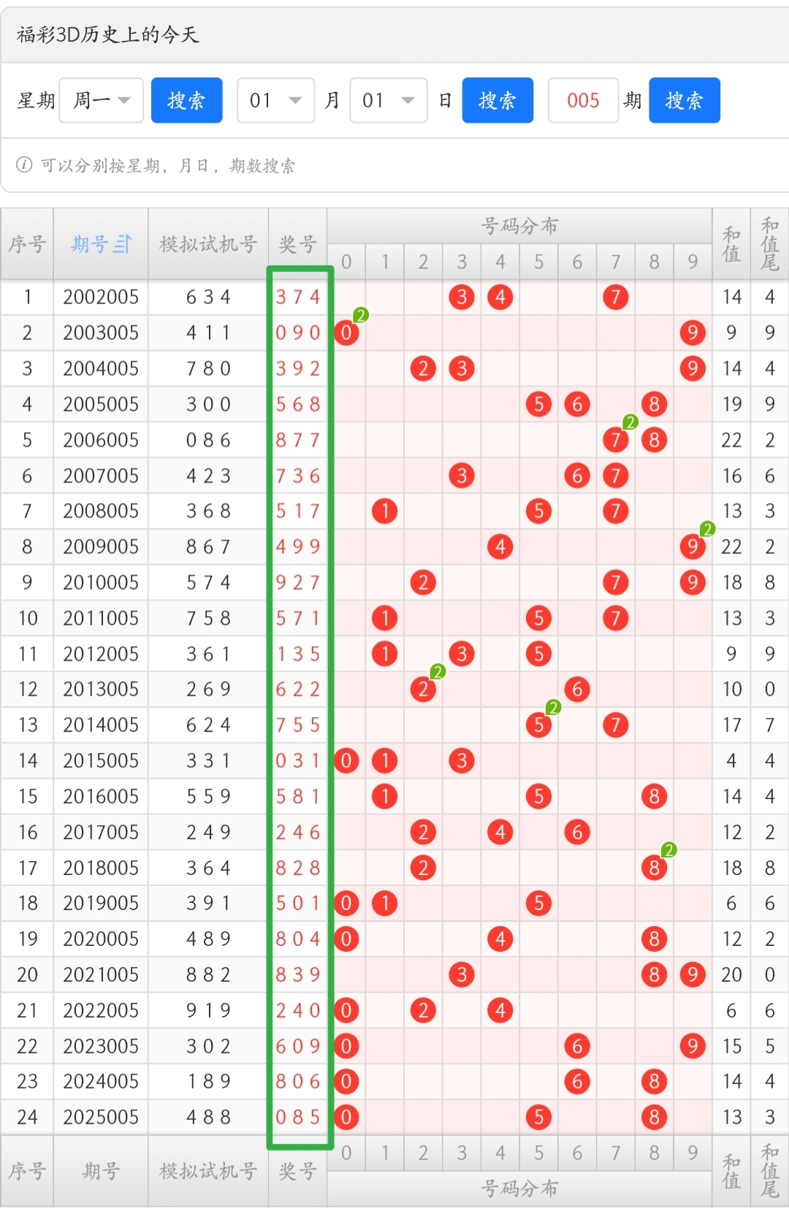This screenshot has width=789, height=1212.
Task: Click red ball 6 in row 2013005
Action: coord(577,689)
